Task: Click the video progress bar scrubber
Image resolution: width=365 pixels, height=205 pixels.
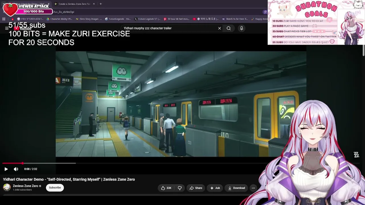Action: [22, 163]
